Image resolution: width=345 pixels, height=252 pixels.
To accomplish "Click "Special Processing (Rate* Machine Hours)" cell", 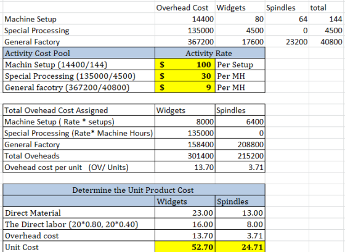I will 79,133.
